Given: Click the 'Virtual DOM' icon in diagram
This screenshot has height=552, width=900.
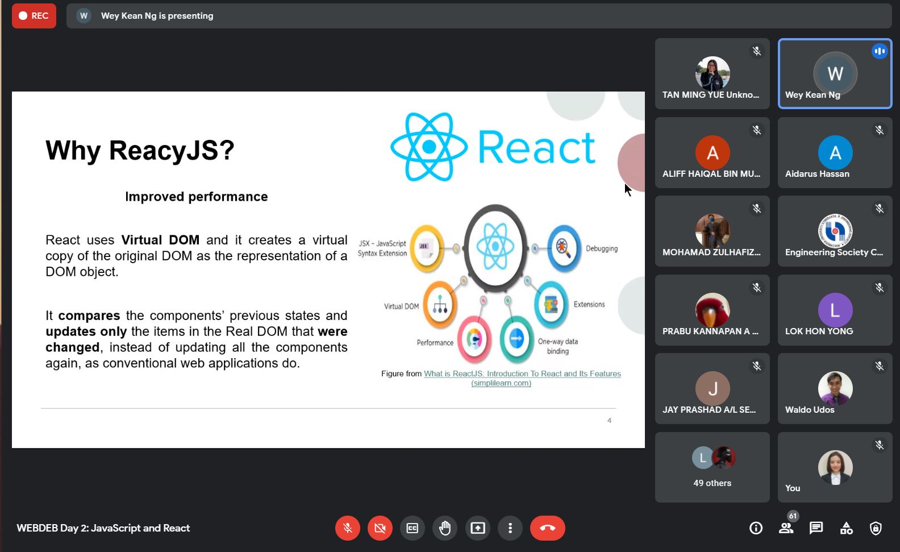Looking at the screenshot, I should click(440, 305).
